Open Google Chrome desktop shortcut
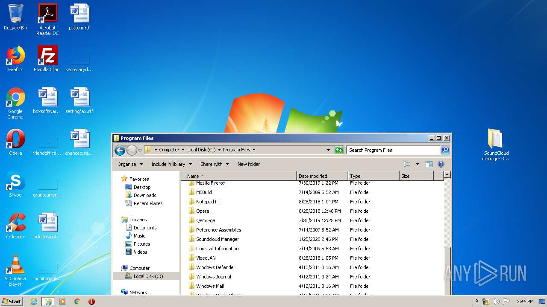Image resolution: width=547 pixels, height=307 pixels. [15, 103]
